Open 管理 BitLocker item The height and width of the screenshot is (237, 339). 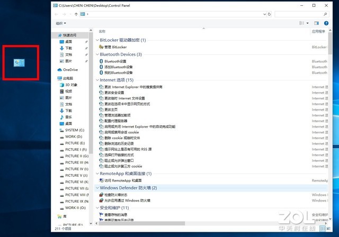click(x=115, y=47)
